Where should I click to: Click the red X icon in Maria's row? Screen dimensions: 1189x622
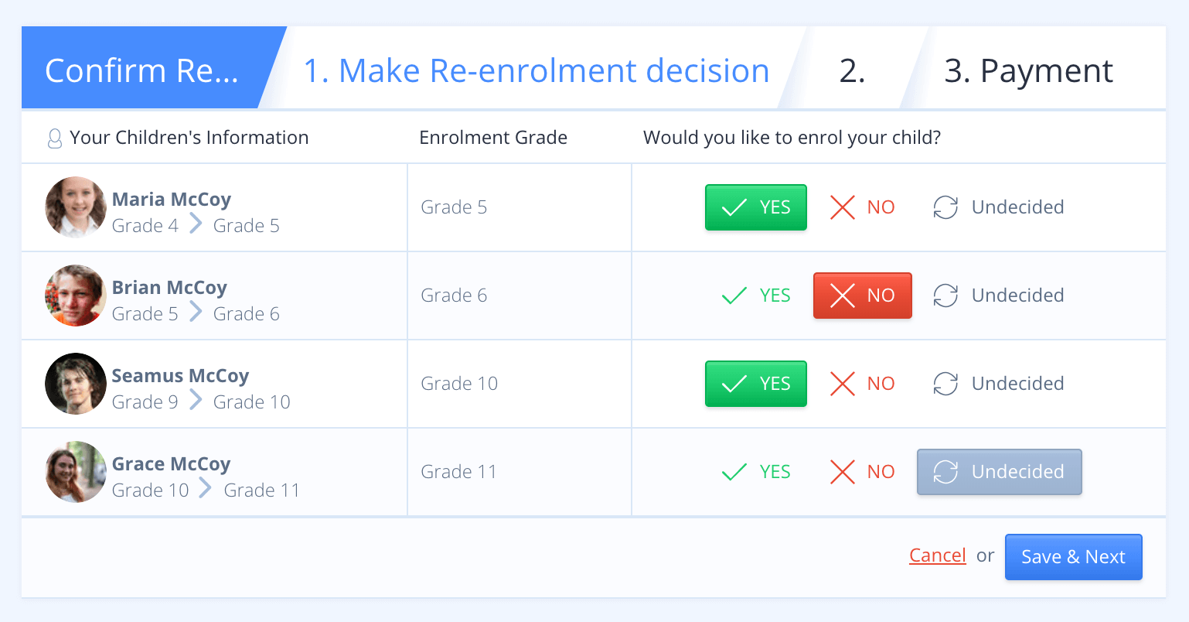(x=842, y=207)
